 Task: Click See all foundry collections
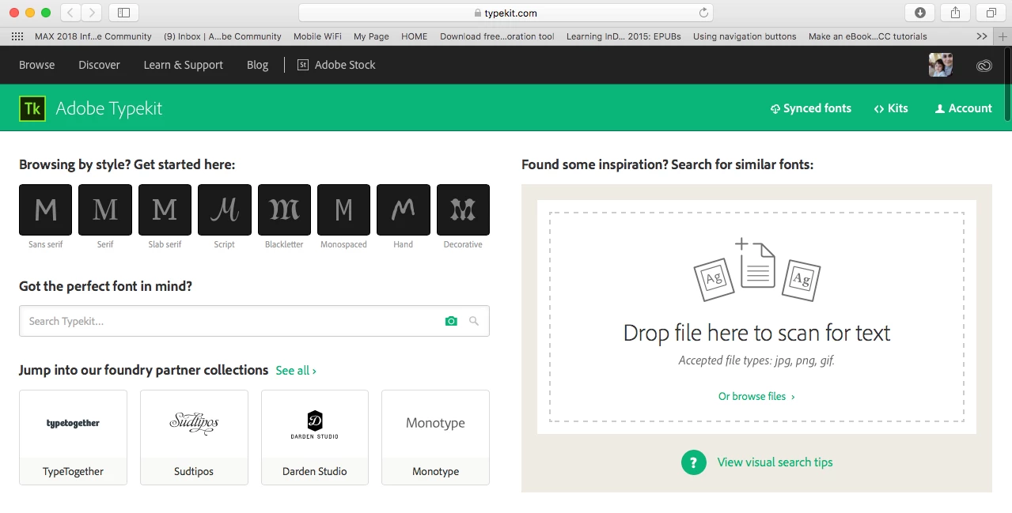pos(296,371)
